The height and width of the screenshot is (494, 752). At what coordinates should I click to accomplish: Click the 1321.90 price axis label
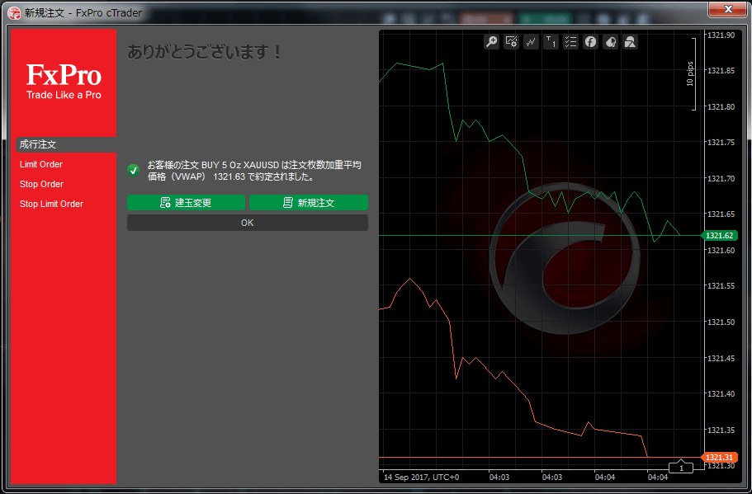point(721,35)
